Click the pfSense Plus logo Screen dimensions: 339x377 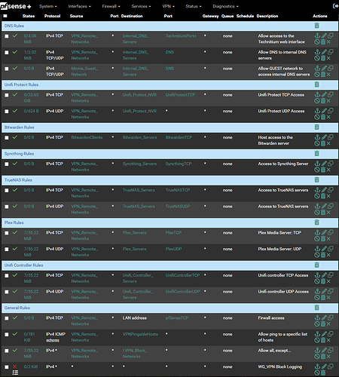16,6
